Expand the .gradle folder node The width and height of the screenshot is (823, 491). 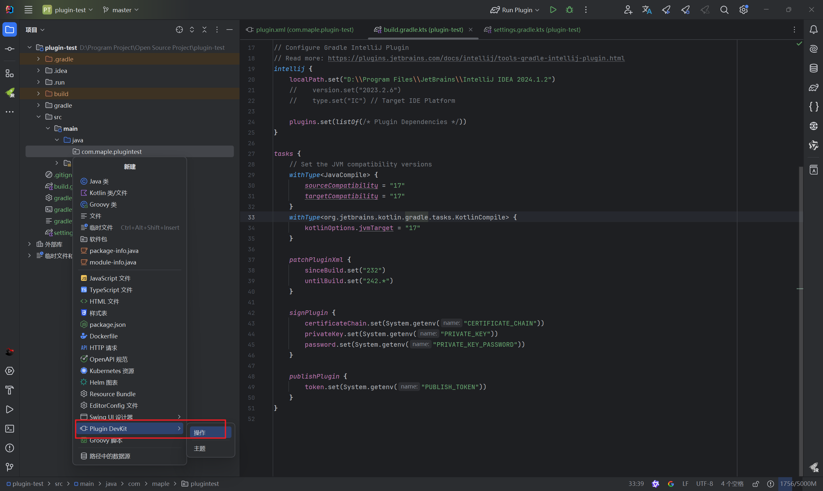point(38,59)
